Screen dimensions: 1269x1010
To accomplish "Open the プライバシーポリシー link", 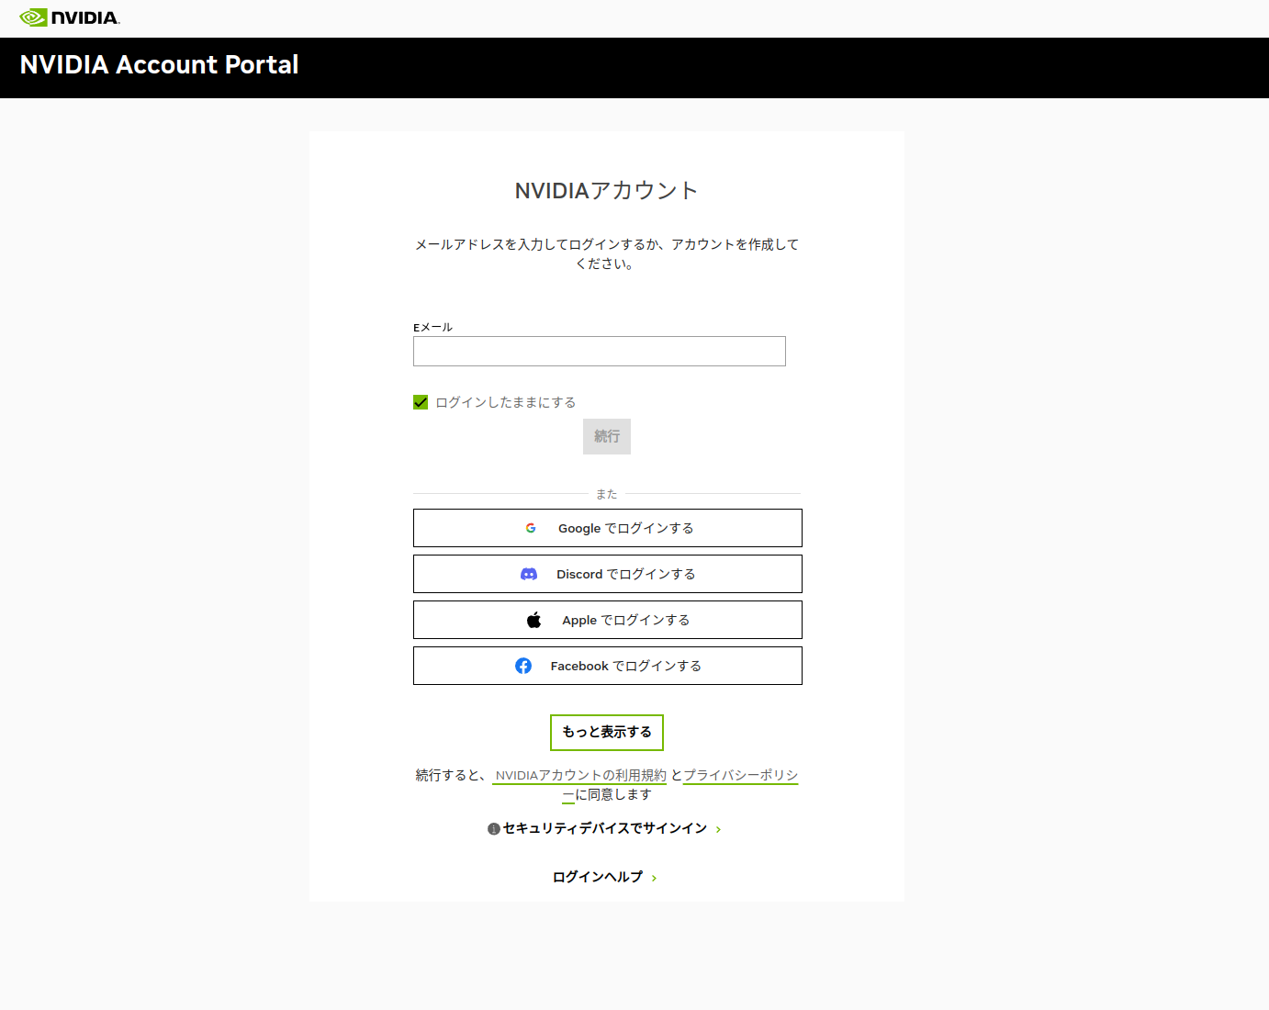I will tap(740, 775).
